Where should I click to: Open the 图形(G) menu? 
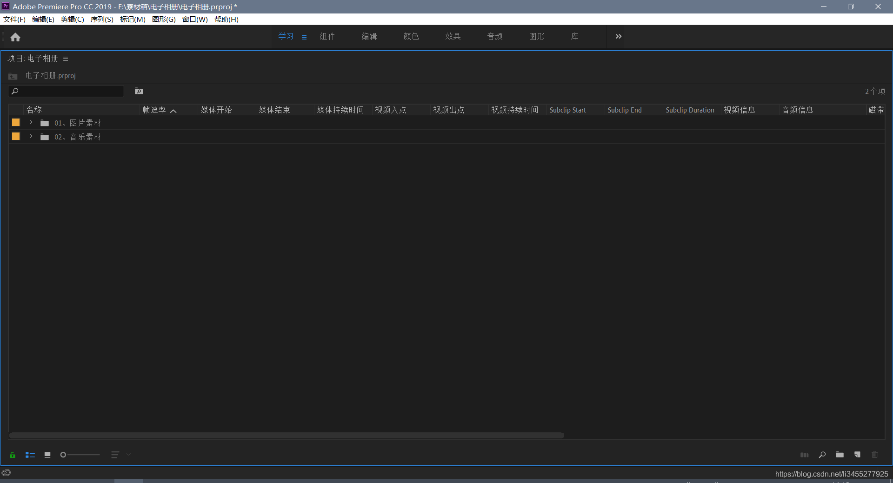(x=164, y=19)
